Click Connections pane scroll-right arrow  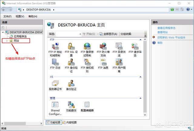(x=41, y=123)
